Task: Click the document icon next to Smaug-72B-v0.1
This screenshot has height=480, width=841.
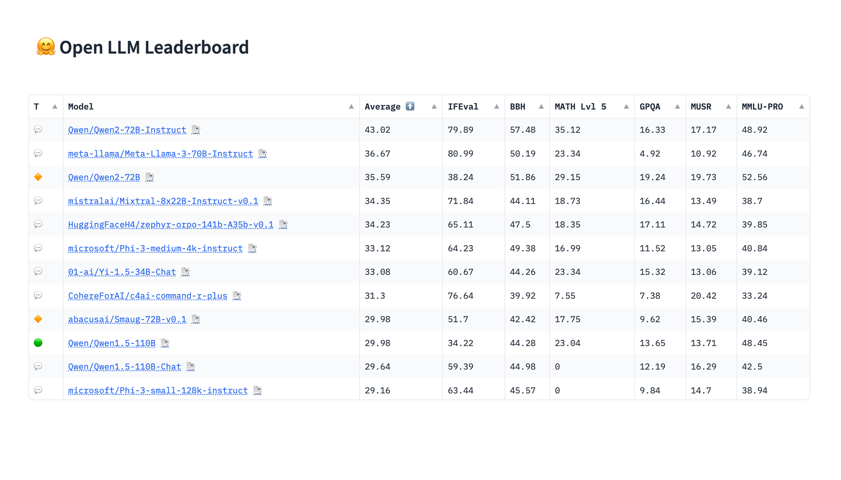Action: pos(196,319)
